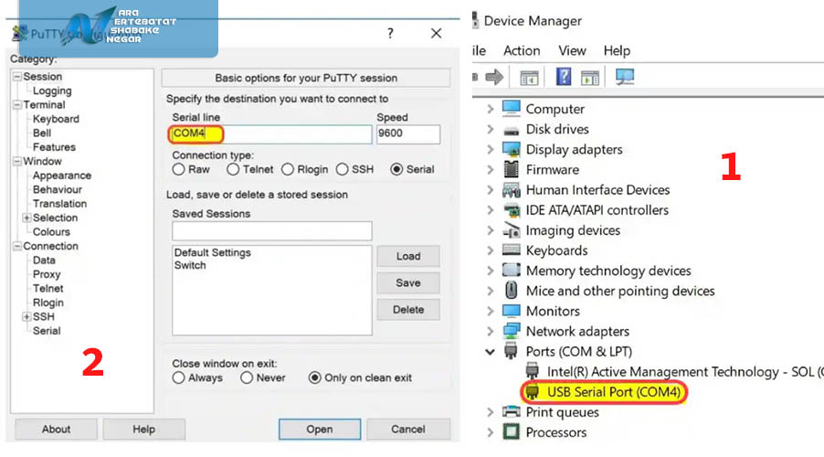This screenshot has height=457, width=824.
Task: Click the PuTTY help question mark in title bar
Action: (x=390, y=33)
